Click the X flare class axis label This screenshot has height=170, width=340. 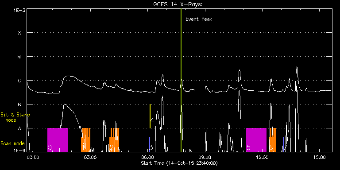coord(19,33)
